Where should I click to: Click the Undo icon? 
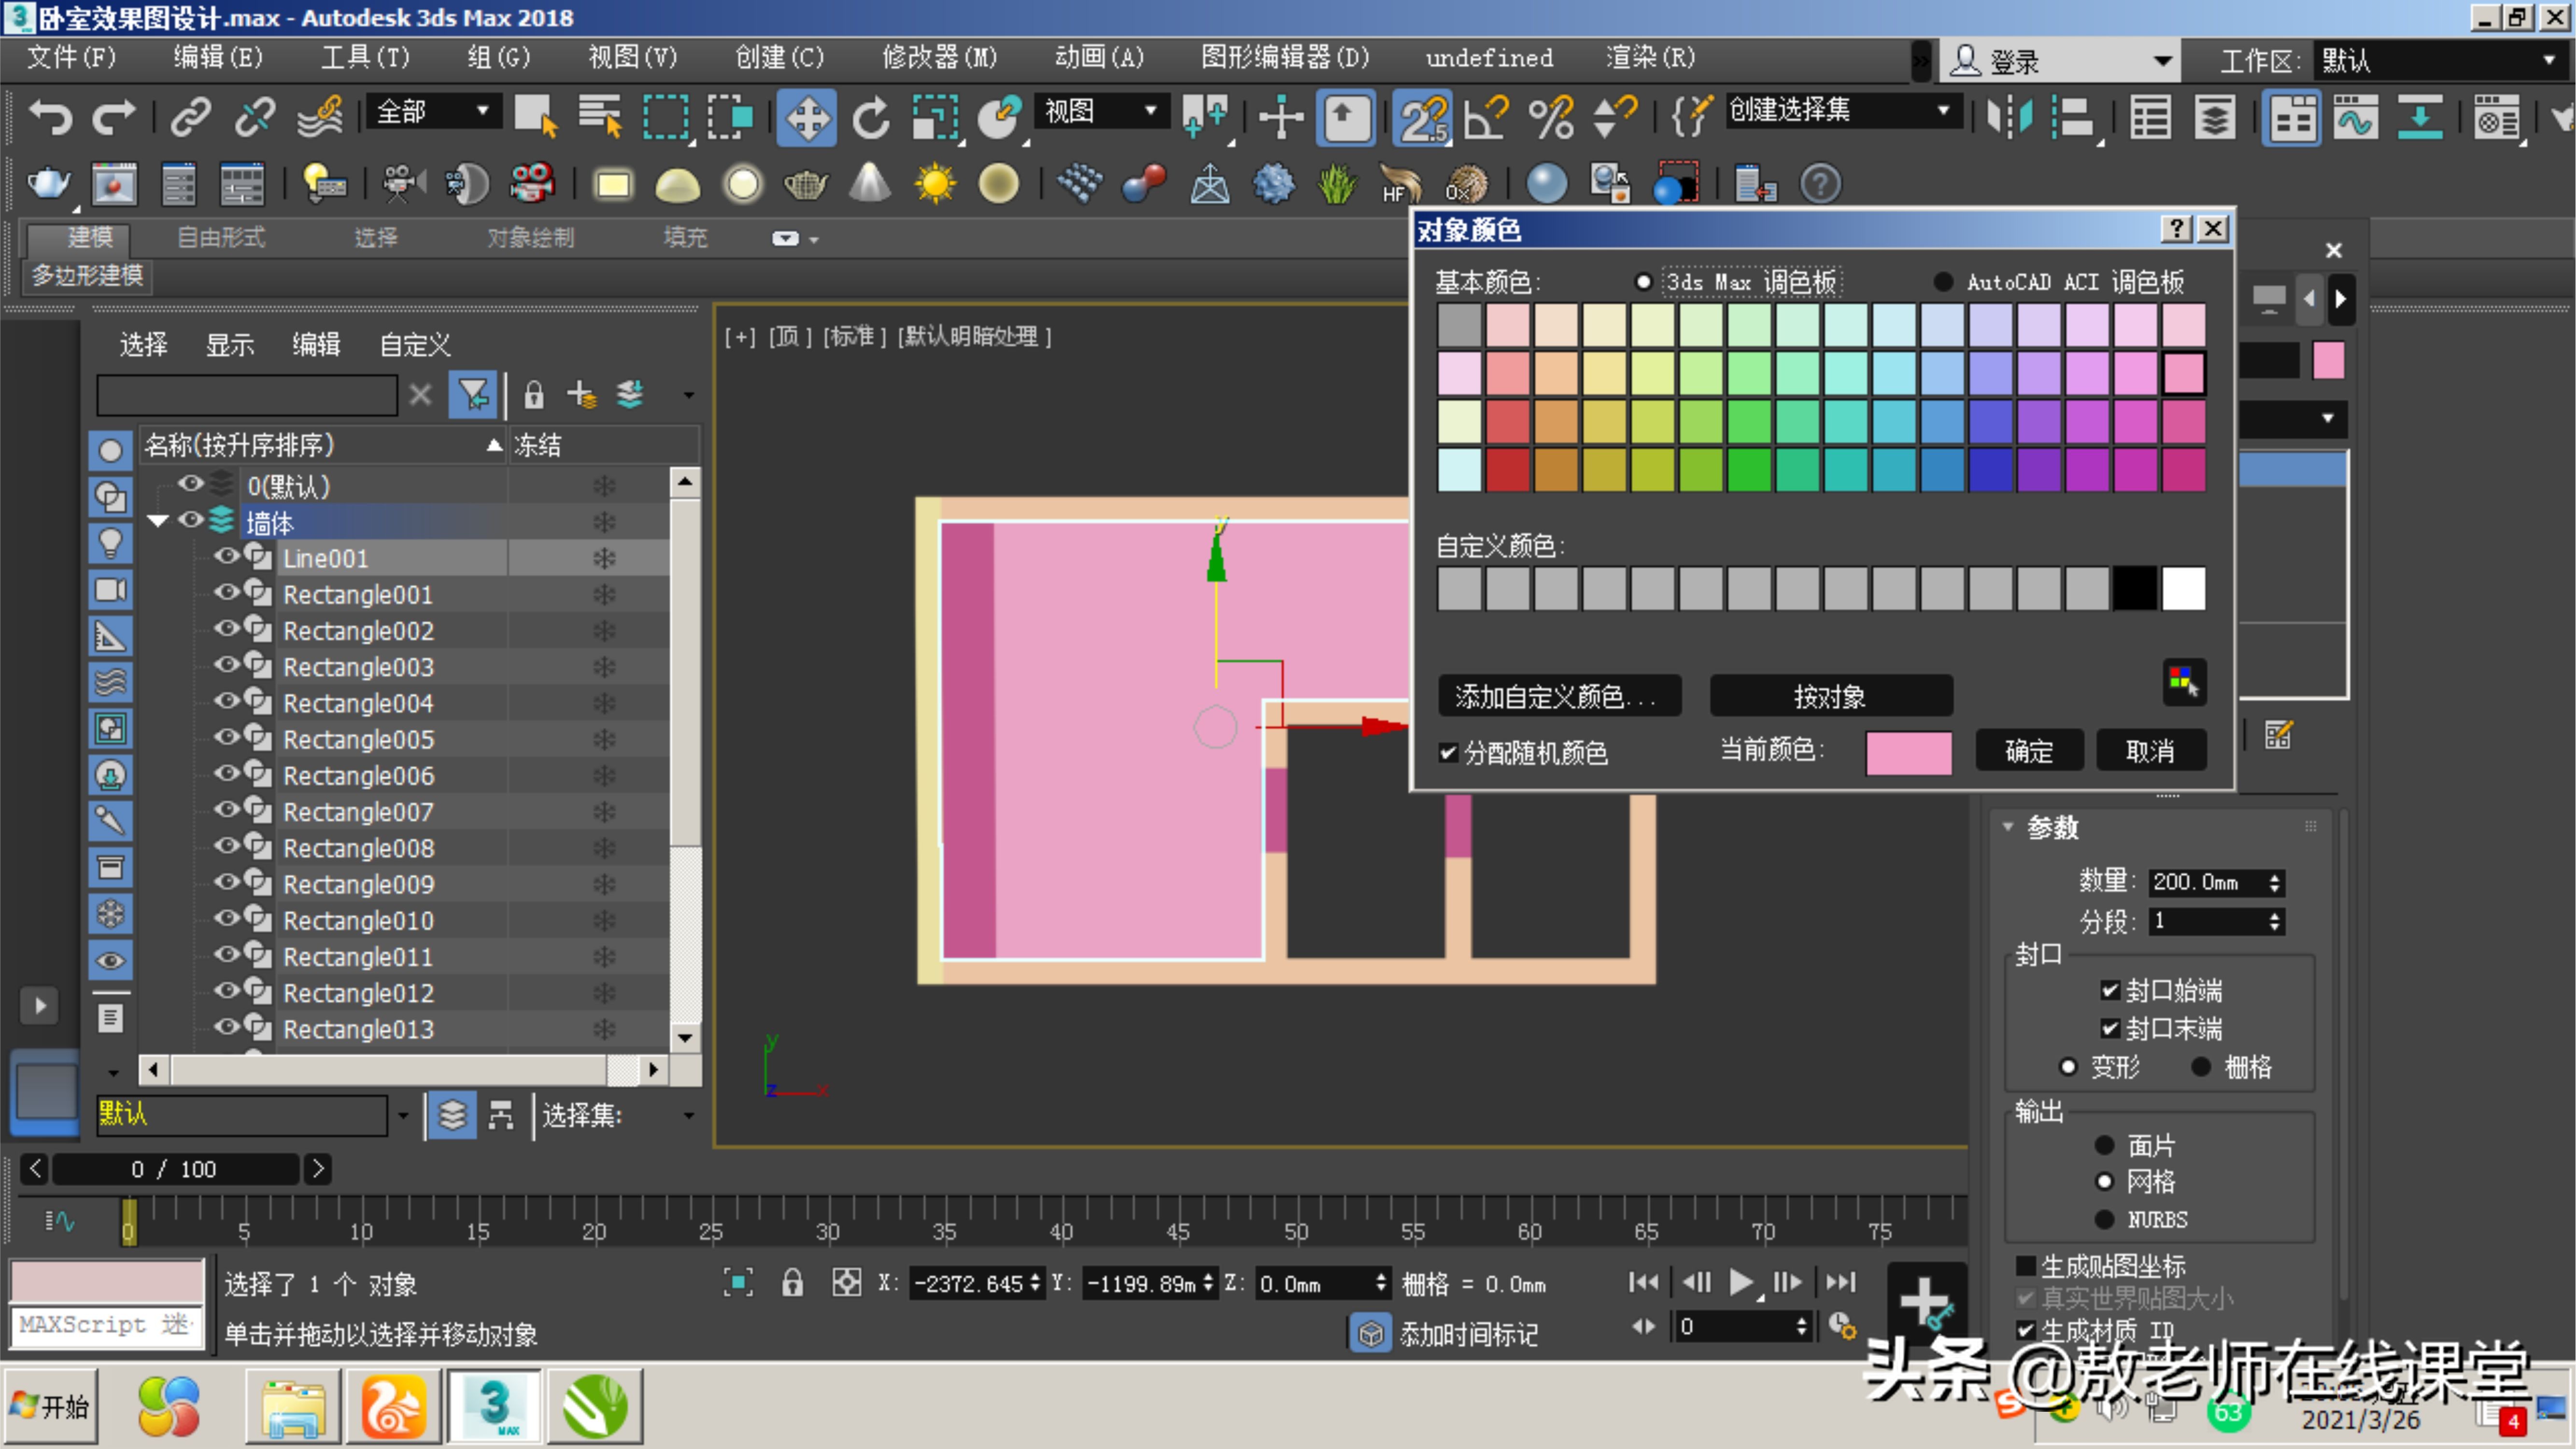pos(50,117)
